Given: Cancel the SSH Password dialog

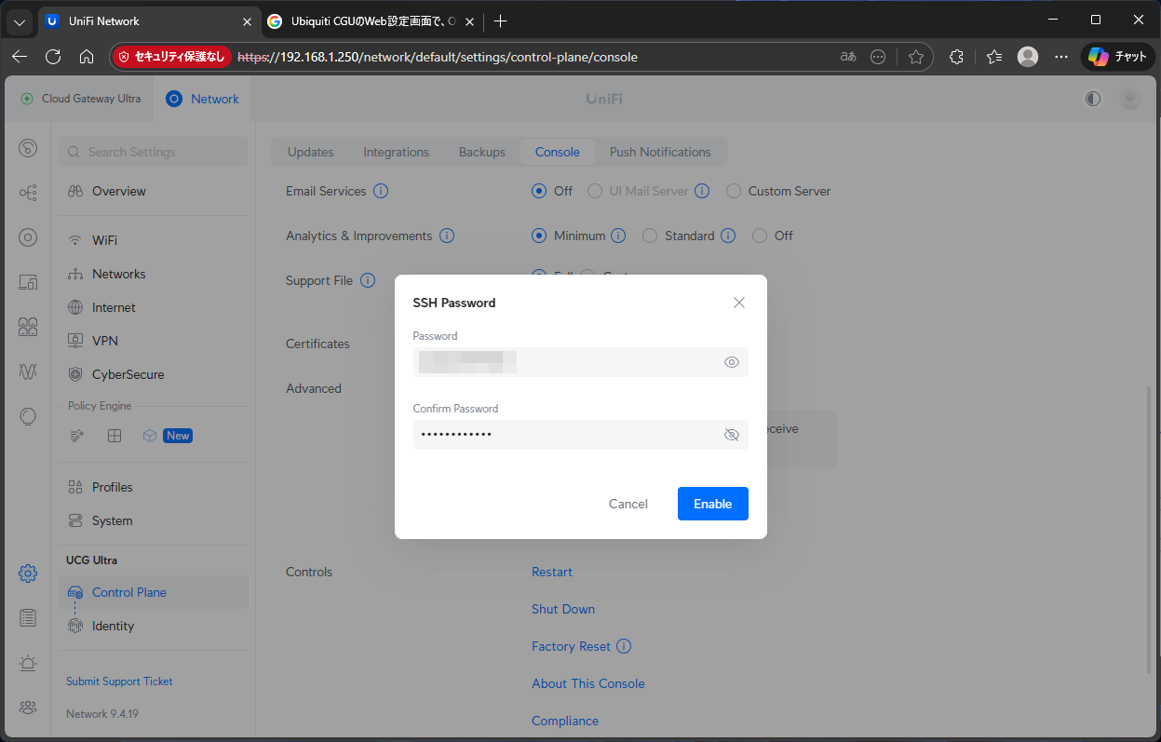Looking at the screenshot, I should pos(628,504).
